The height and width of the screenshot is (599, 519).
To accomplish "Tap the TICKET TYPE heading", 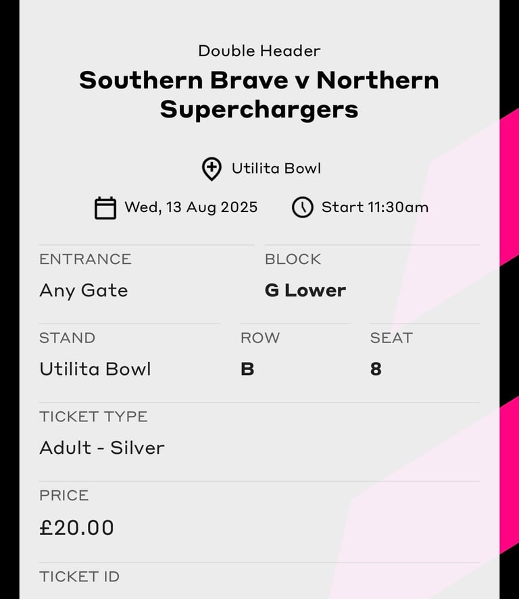I will (94, 417).
